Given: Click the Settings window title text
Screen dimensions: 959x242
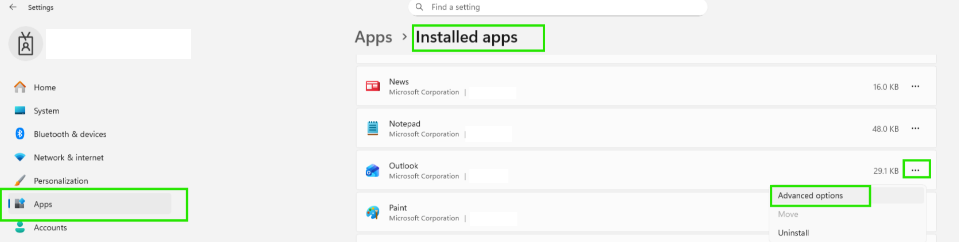Looking at the screenshot, I should click(40, 8).
